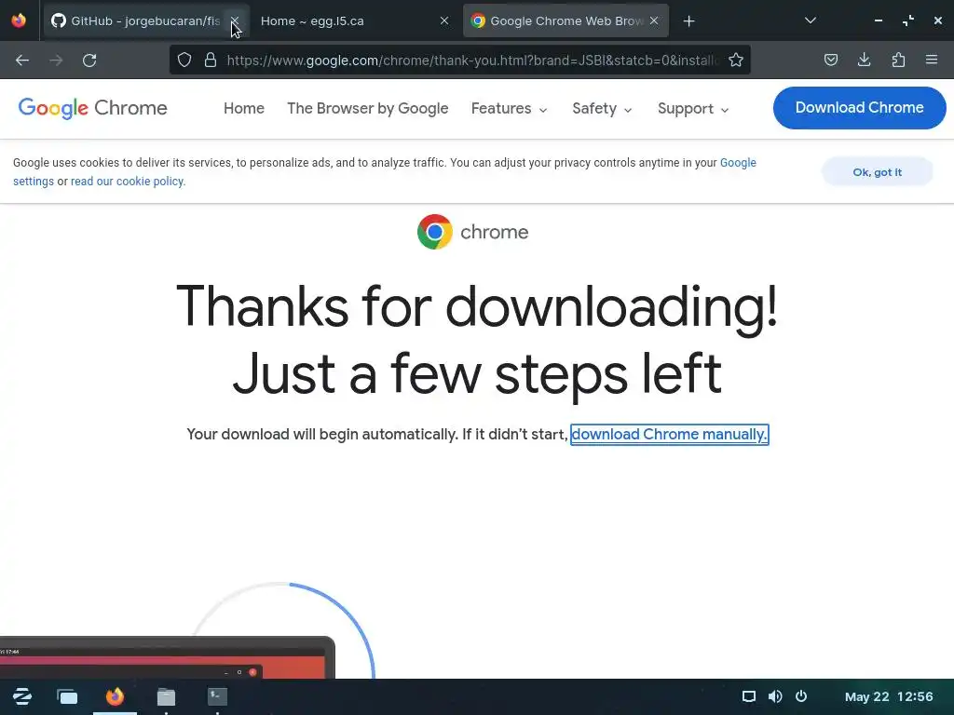Dismiss cookie notice with Ok, got it
The image size is (954, 715).
click(x=877, y=172)
